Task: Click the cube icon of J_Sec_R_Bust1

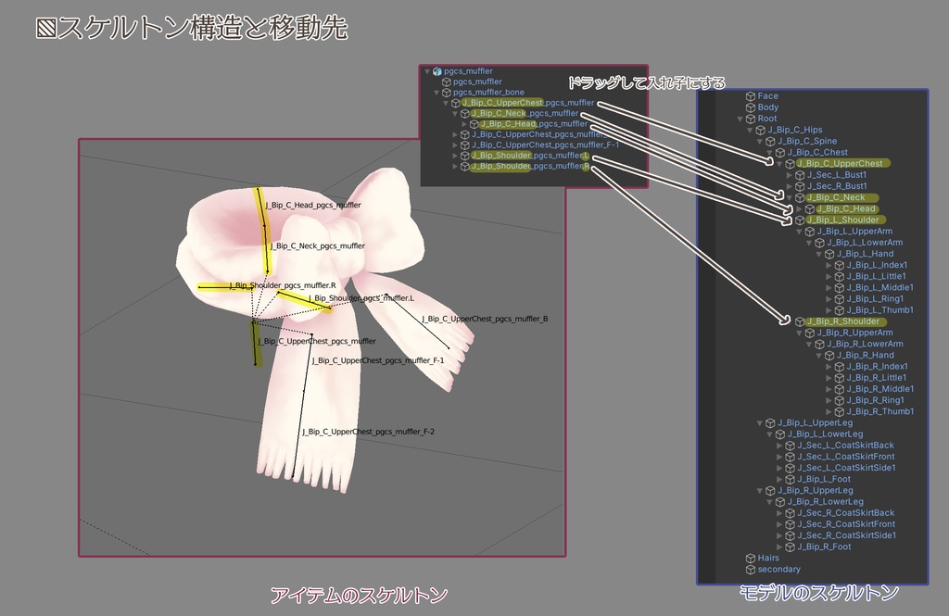Action: (800, 186)
